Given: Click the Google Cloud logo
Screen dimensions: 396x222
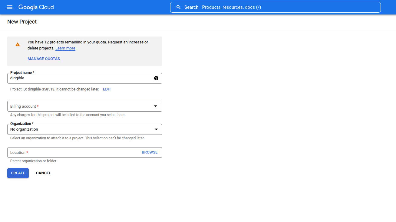Looking at the screenshot, I should click(36, 7).
